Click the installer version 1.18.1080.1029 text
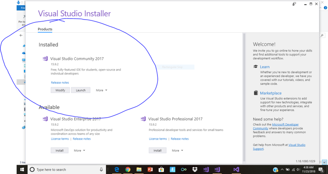The width and height of the screenshot is (328, 174). pos(305,161)
